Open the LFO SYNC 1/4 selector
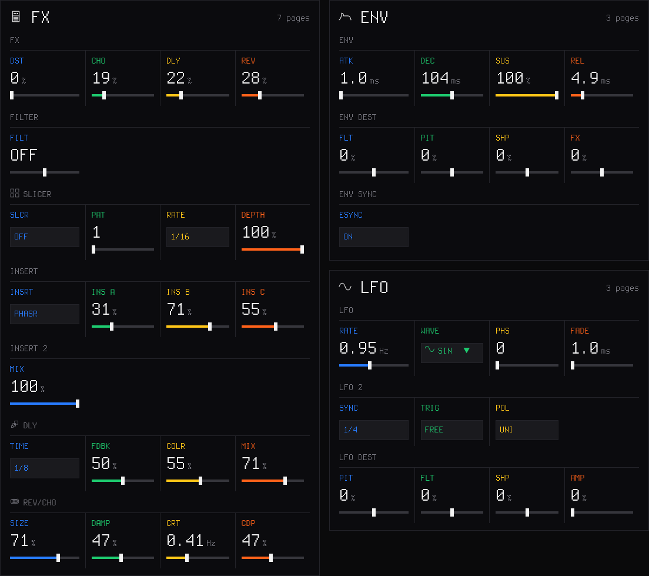 pos(373,429)
